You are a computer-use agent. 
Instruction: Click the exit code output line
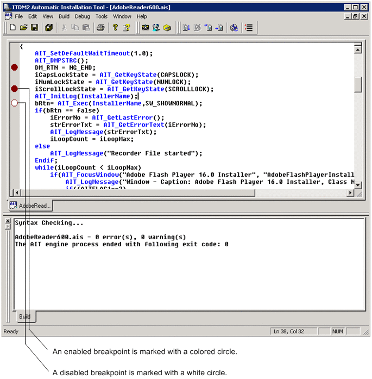(x=122, y=244)
